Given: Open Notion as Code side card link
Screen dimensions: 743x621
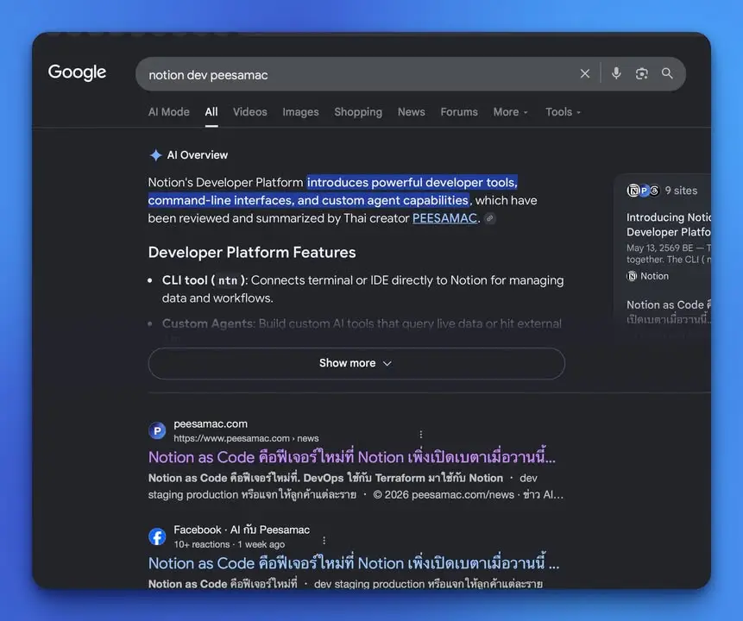Looking at the screenshot, I should pyautogui.click(x=668, y=311).
